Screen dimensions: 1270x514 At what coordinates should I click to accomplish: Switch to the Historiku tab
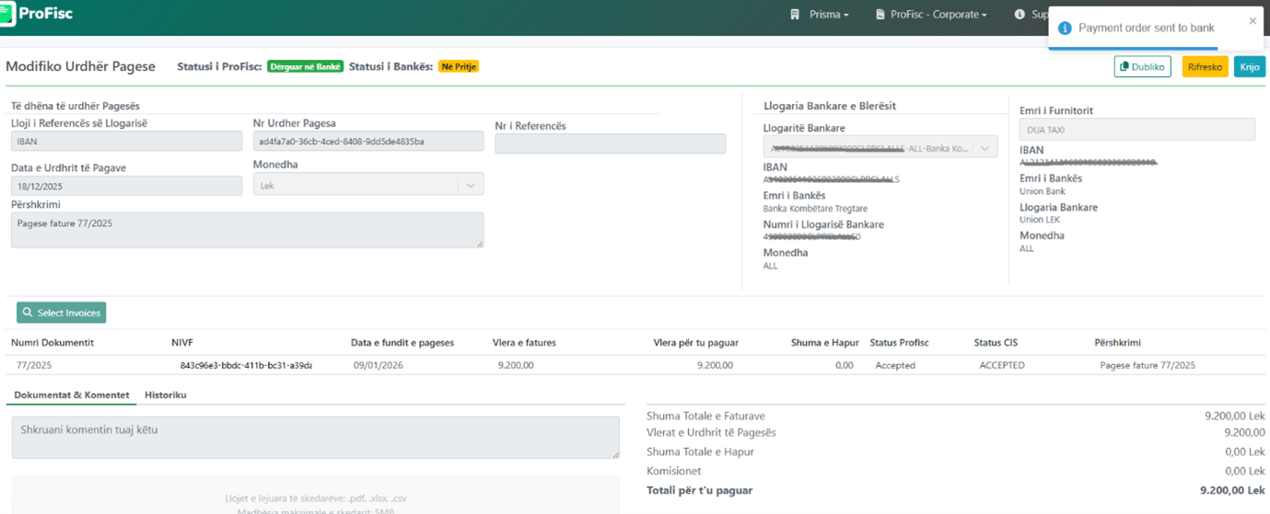(x=166, y=394)
